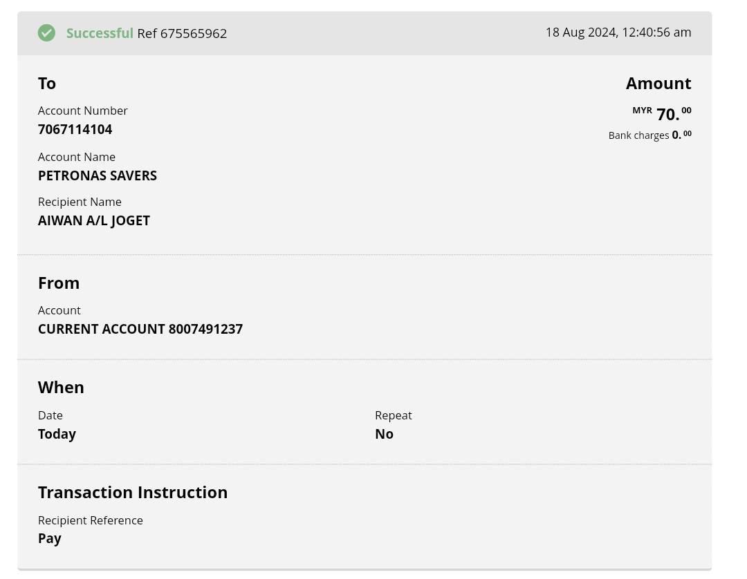Select CURRENT ACCOUNT 8007491237 source account
Image resolution: width=747 pixels, height=579 pixels.
pos(140,329)
